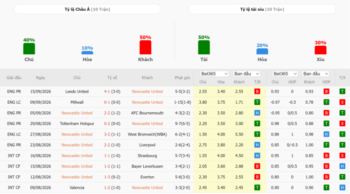Viewport: 350px width, 194px height.
Task: Open Newcastle United link in Millwall row
Action: point(147,102)
